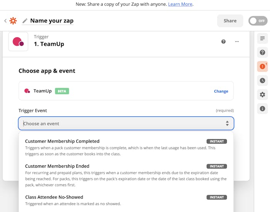Choose Class Attendee No-Showed event
This screenshot has height=212, width=270.
click(54, 197)
